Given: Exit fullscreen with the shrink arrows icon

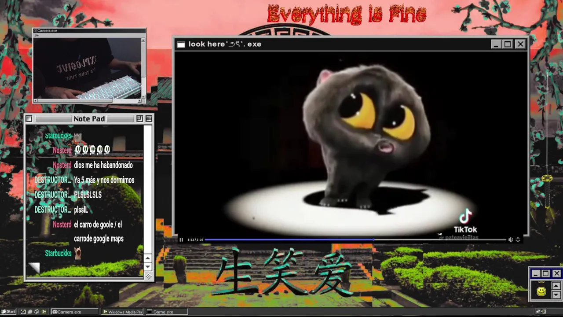Looking at the screenshot, I should point(518,240).
